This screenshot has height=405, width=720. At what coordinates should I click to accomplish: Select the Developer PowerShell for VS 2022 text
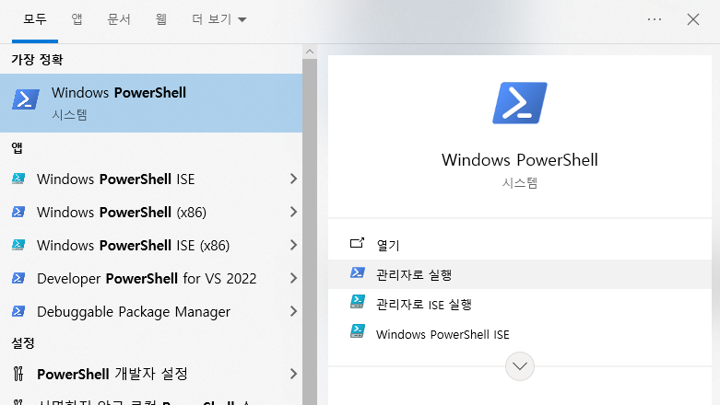point(147,278)
